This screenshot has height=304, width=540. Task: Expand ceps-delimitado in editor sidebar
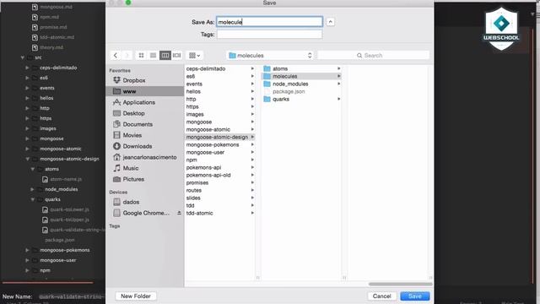(27, 68)
